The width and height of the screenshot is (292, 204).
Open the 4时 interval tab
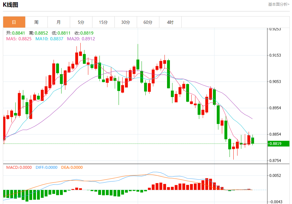(171, 22)
